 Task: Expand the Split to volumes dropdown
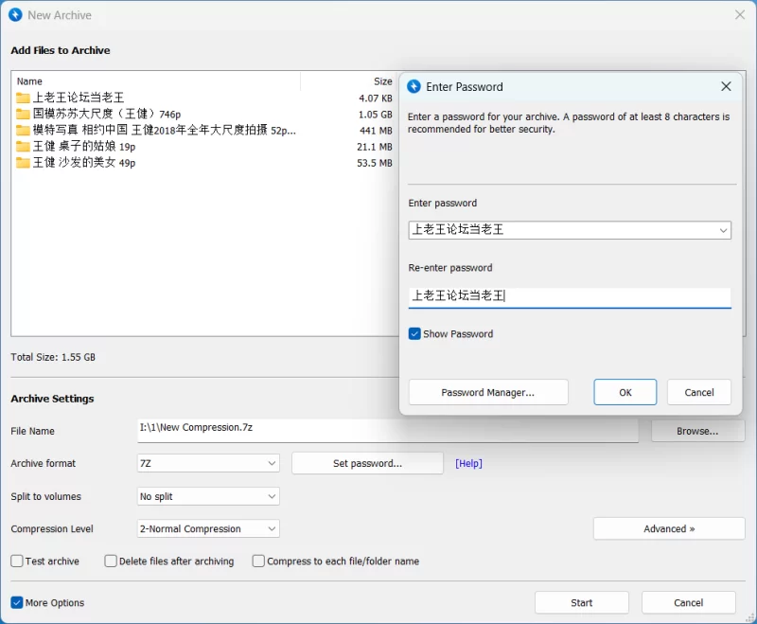(208, 496)
